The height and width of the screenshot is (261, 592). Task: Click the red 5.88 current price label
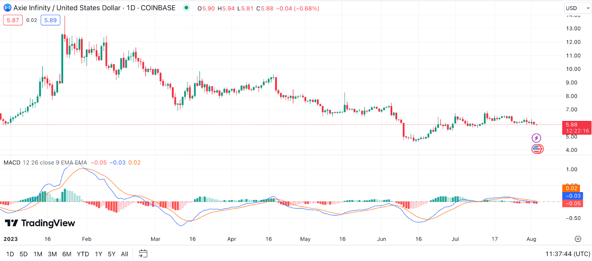coord(577,128)
